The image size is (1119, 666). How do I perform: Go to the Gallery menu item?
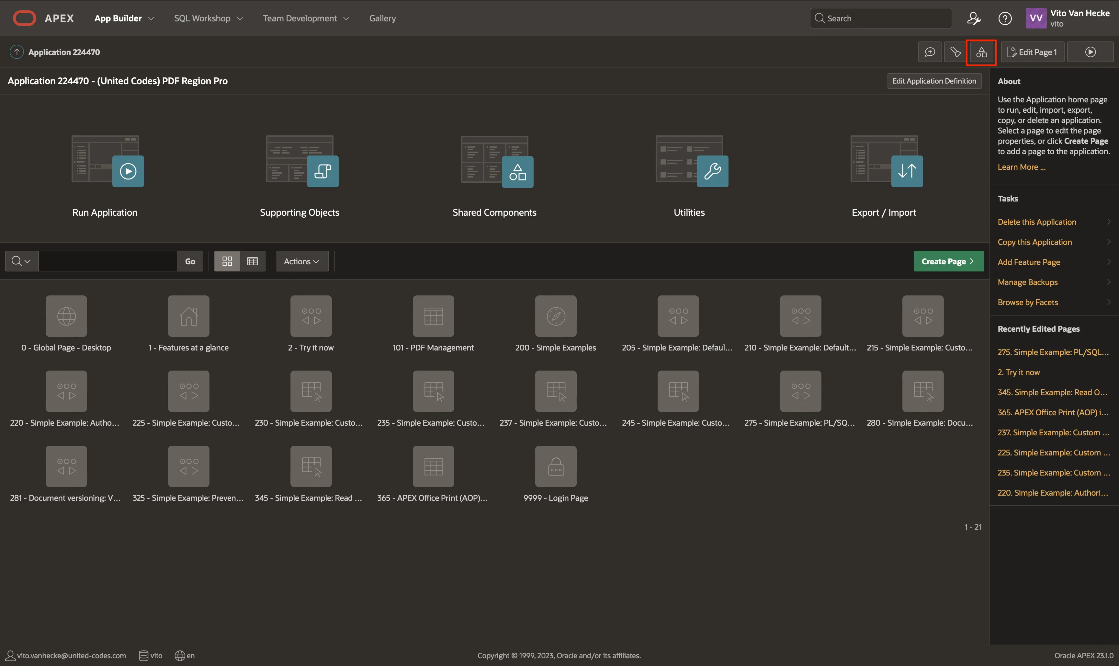point(382,18)
